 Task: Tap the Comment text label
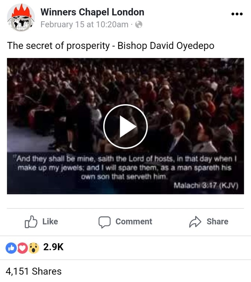(134, 222)
